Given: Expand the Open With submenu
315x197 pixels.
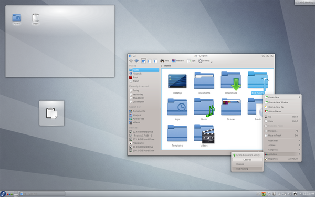Looking at the screenshot, I should [282, 141].
